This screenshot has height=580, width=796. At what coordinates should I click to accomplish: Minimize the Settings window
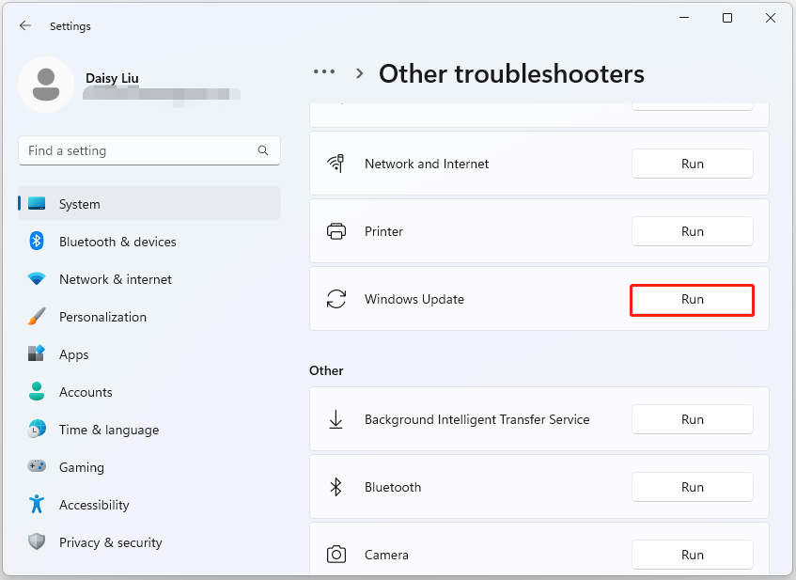click(684, 18)
